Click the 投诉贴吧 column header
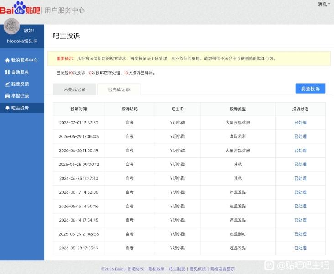The image size is (334, 274). pos(130,109)
